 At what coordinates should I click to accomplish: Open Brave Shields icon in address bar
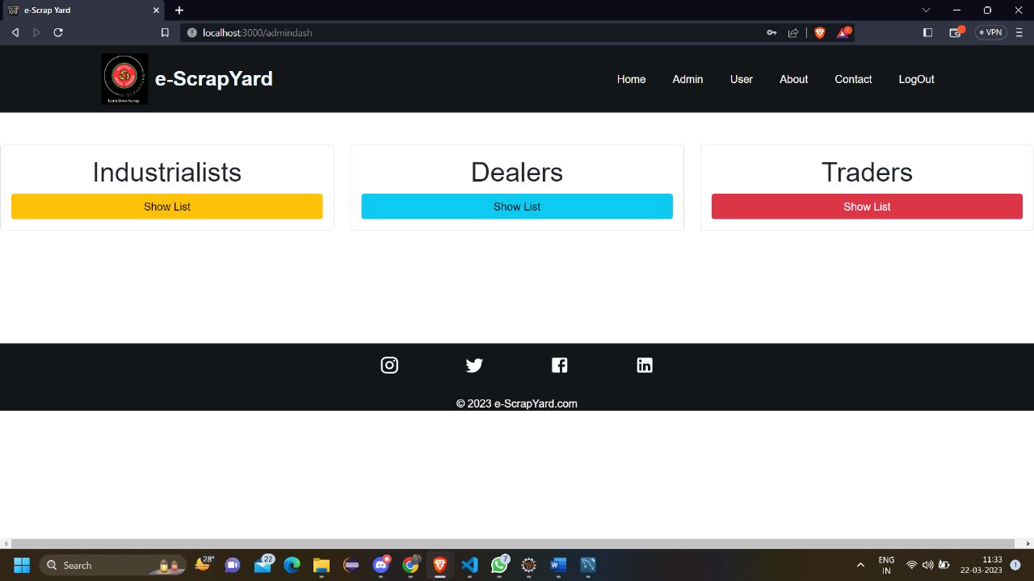click(x=819, y=32)
